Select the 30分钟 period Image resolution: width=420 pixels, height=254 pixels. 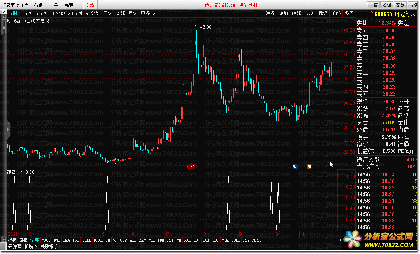[x=75, y=14]
